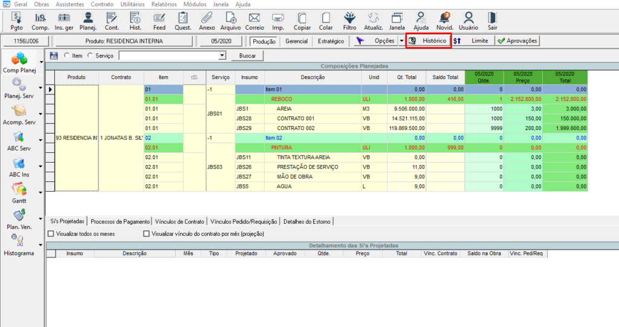Viewport: 619px width, 327px height.
Task: Enable Visualizar todos os meses checkbox
Action: (x=51, y=233)
